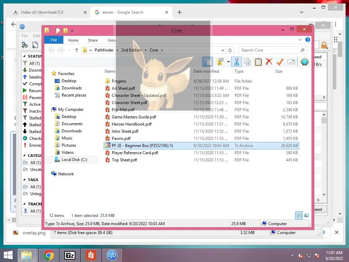Open recent locations dropdown next to Forward

tap(69, 50)
